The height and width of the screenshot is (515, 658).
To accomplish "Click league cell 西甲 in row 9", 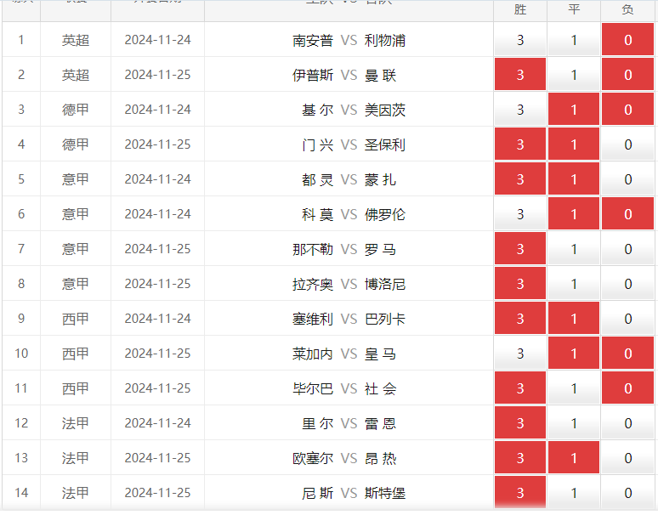I will 76,319.
